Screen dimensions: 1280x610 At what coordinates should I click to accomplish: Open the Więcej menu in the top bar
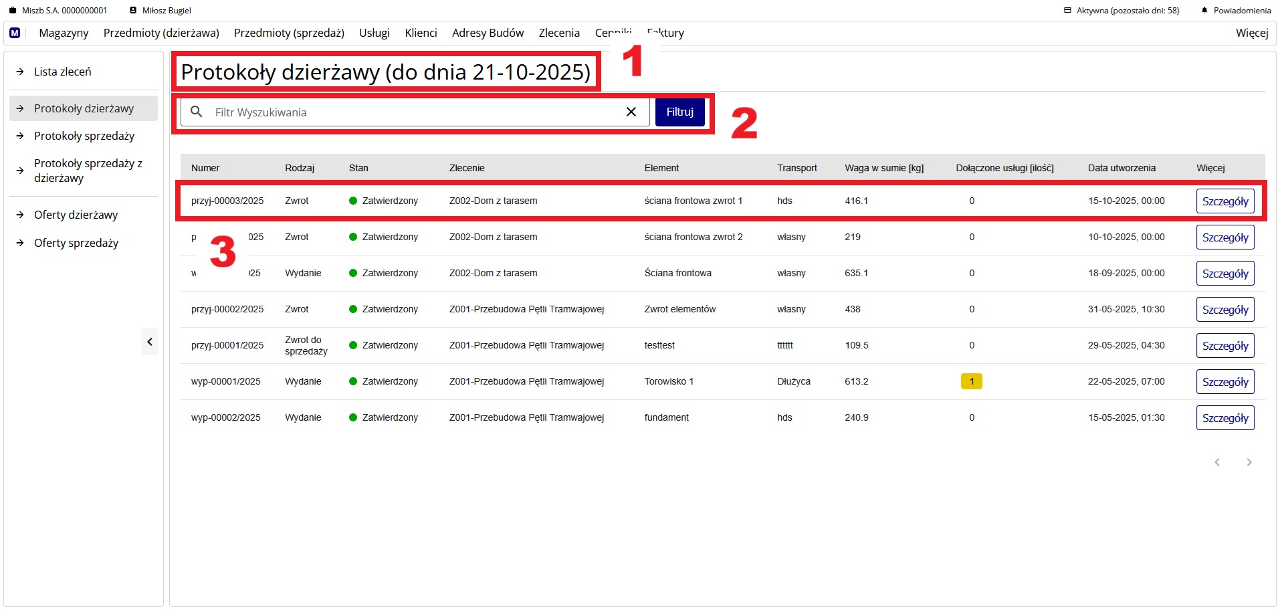point(1251,33)
